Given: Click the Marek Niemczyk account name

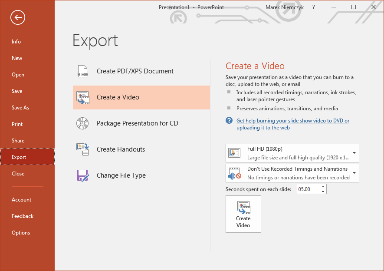Looking at the screenshot, I should click(x=285, y=7).
